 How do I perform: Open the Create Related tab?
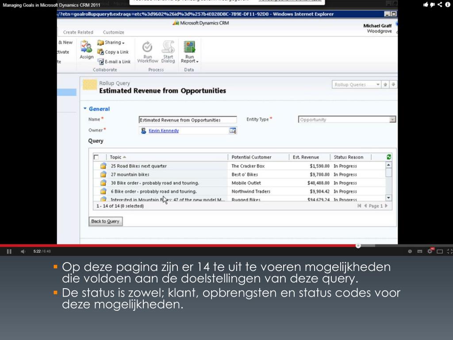[x=78, y=32]
